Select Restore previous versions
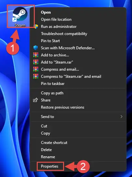 tap(78, 107)
